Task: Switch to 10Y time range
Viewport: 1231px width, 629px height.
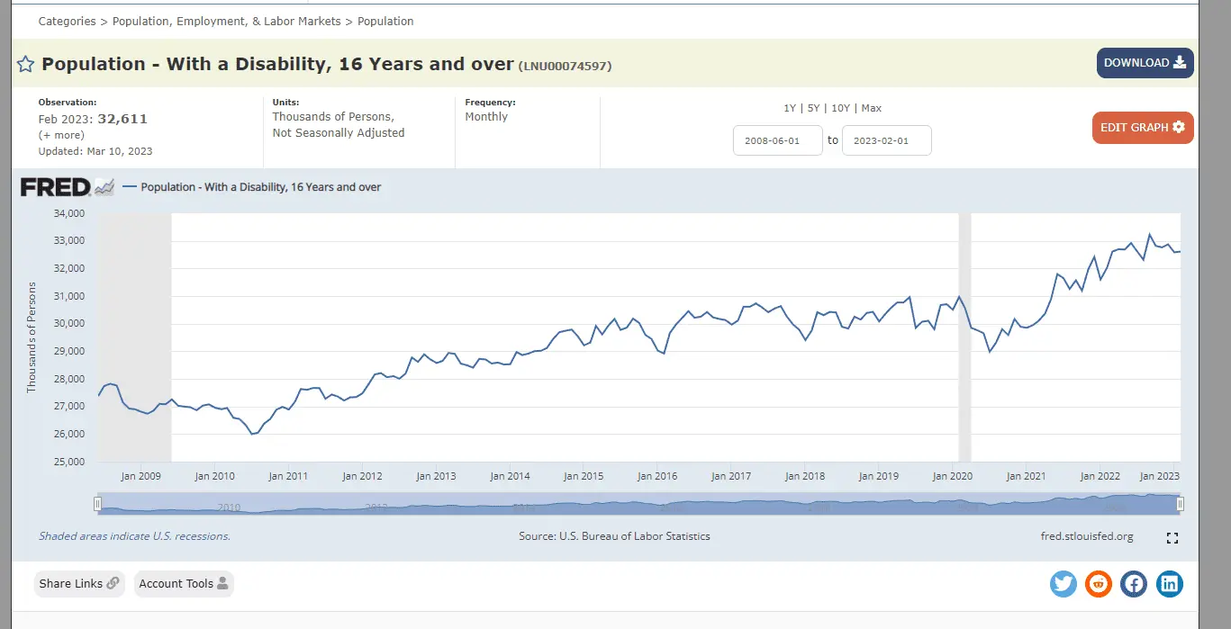Action: pyautogui.click(x=840, y=108)
